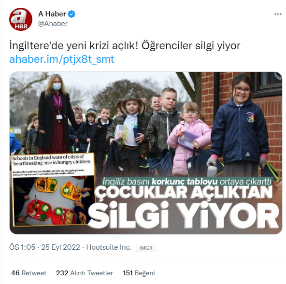Open the three-dot more options menu
286x284 pixels.
[278, 14]
